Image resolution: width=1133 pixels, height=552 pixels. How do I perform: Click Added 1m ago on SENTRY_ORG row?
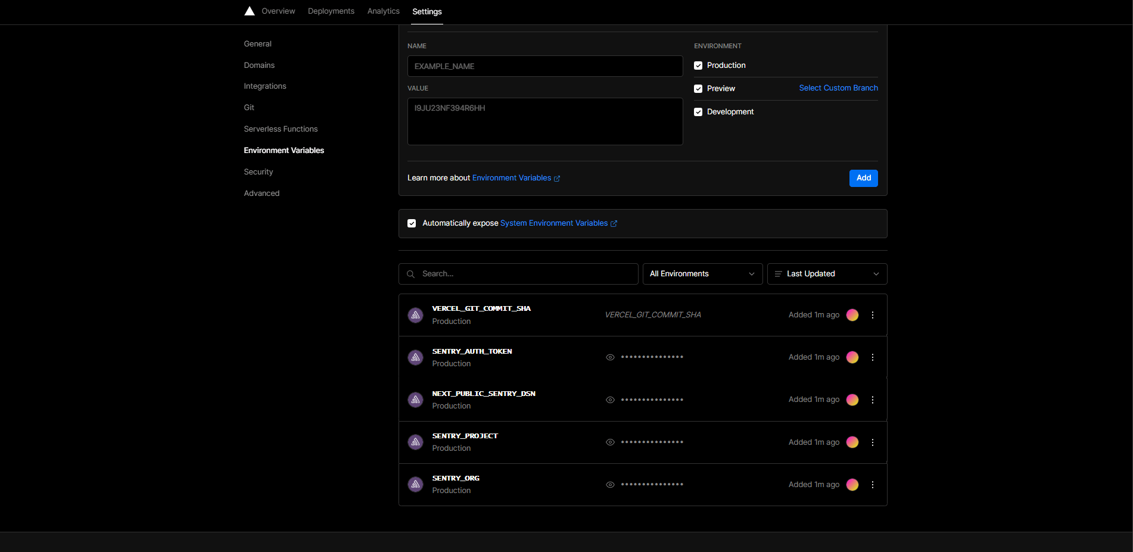(814, 485)
